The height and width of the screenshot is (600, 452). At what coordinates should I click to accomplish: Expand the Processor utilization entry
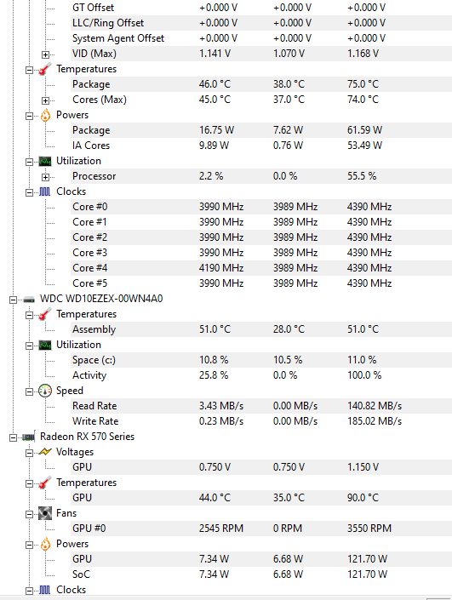click(45, 177)
